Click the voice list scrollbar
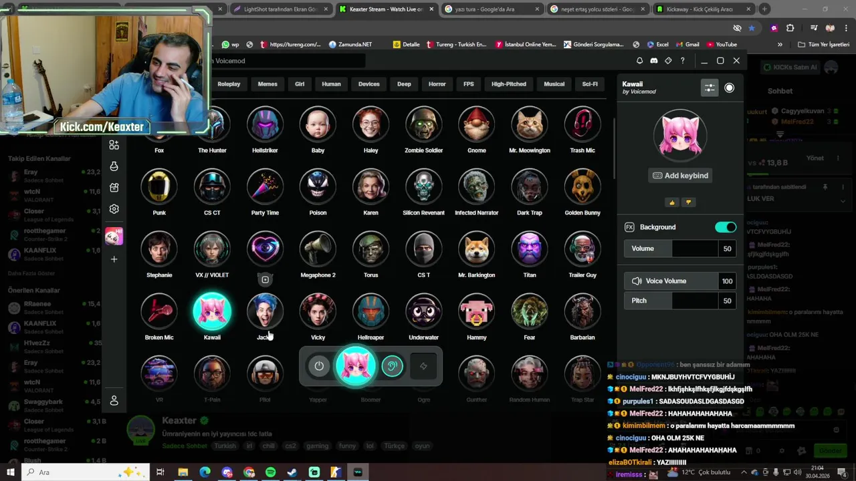 615,147
